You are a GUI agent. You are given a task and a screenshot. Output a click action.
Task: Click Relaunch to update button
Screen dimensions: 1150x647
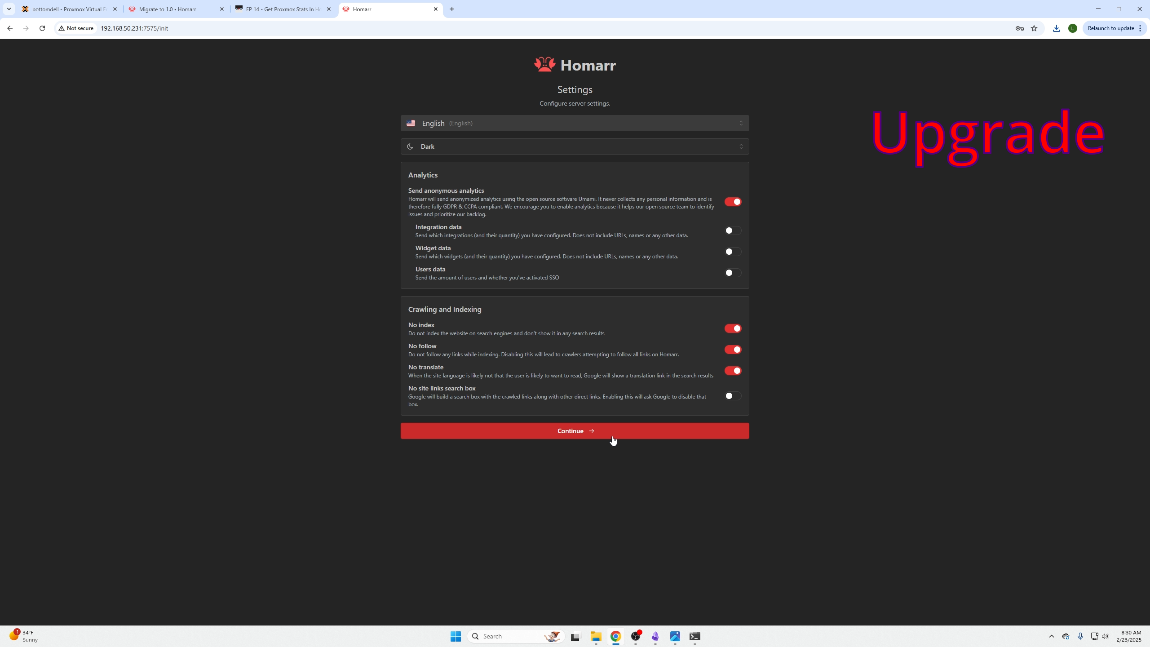(1110, 28)
